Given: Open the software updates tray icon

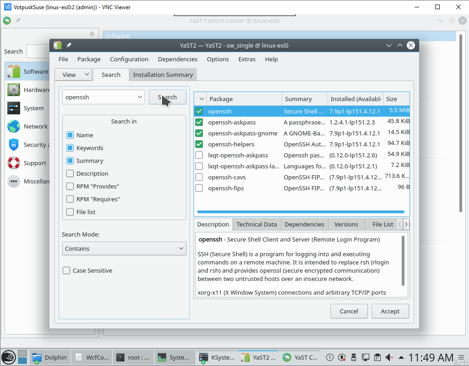Looking at the screenshot, I should [x=342, y=357].
